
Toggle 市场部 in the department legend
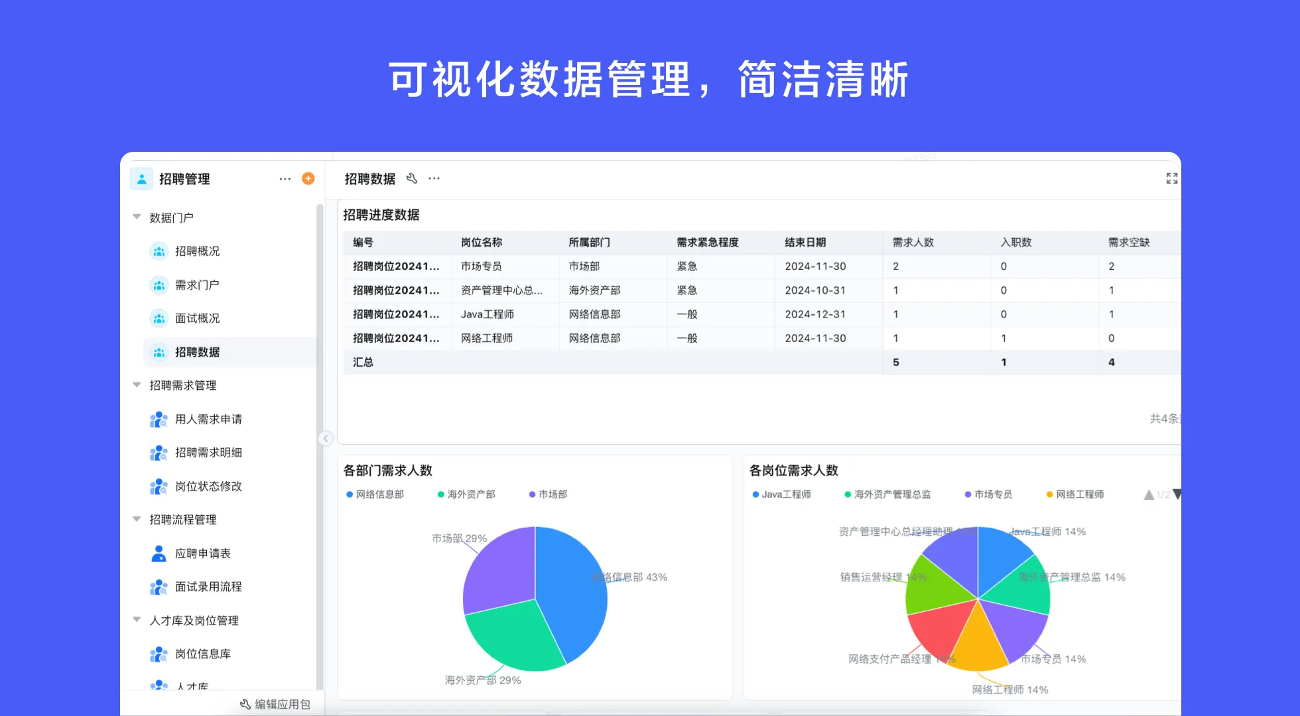(548, 494)
